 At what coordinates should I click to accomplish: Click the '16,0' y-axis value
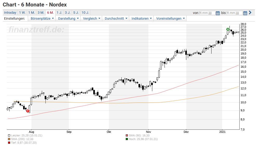click(x=243, y=67)
